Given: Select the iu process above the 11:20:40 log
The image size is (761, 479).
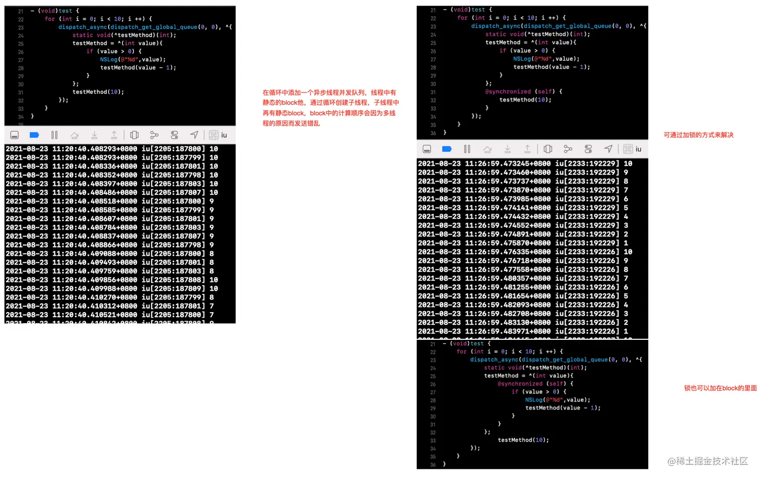Looking at the screenshot, I should [218, 135].
